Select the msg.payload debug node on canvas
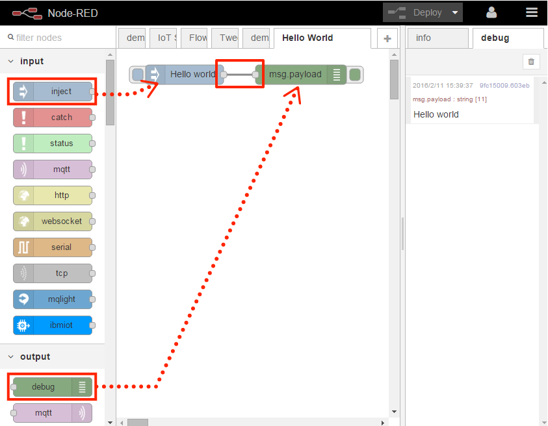 tap(301, 75)
